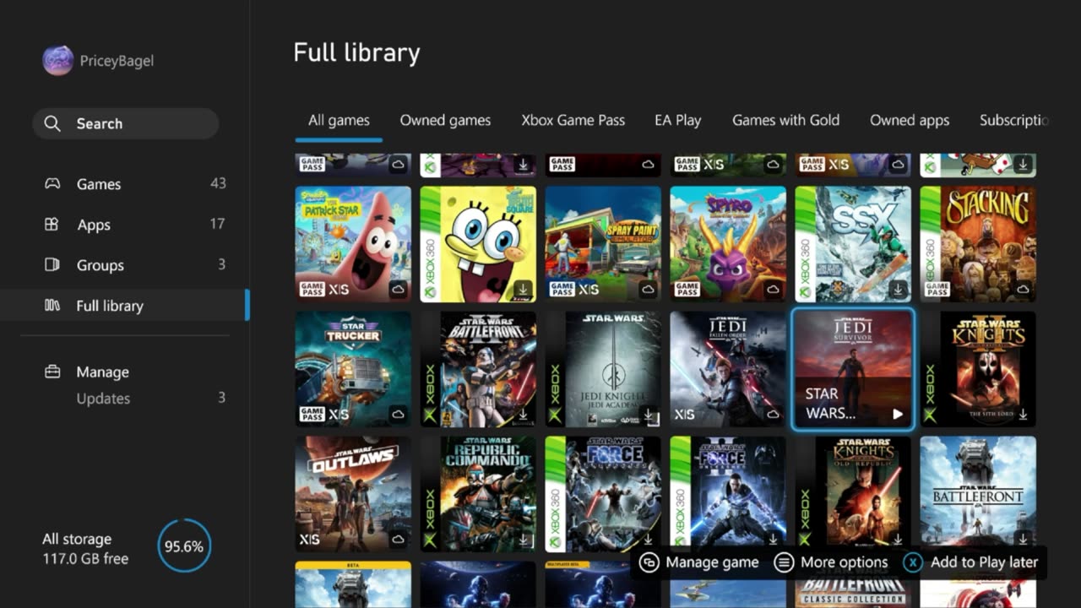The image size is (1081, 608).
Task: Click the Manage game view-button icon
Action: (x=649, y=562)
